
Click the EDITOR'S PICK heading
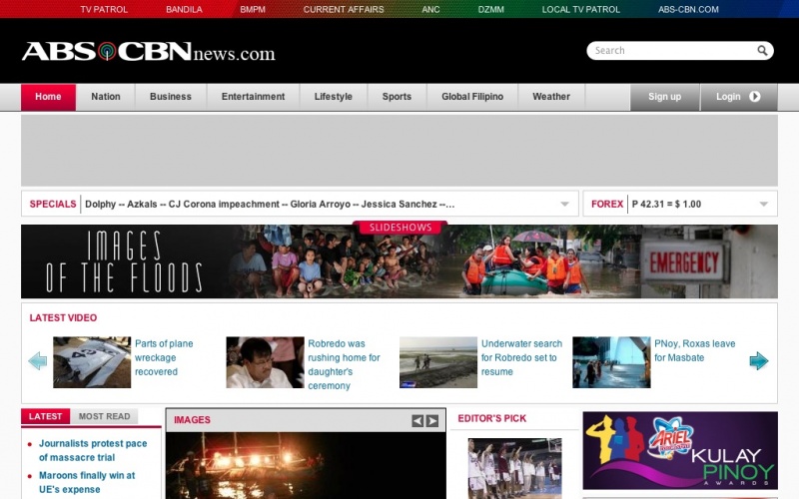pyautogui.click(x=491, y=418)
